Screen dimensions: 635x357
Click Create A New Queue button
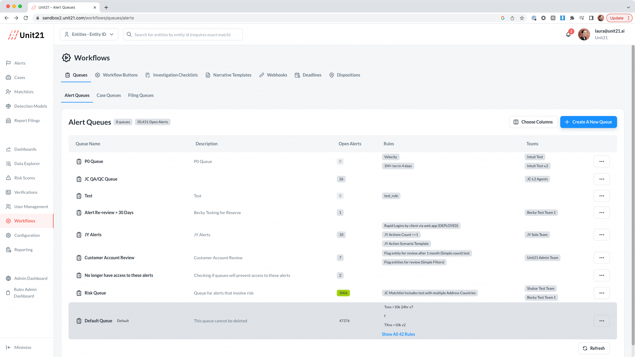point(588,122)
